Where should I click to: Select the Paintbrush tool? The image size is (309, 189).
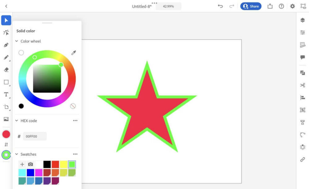pyautogui.click(x=6, y=57)
